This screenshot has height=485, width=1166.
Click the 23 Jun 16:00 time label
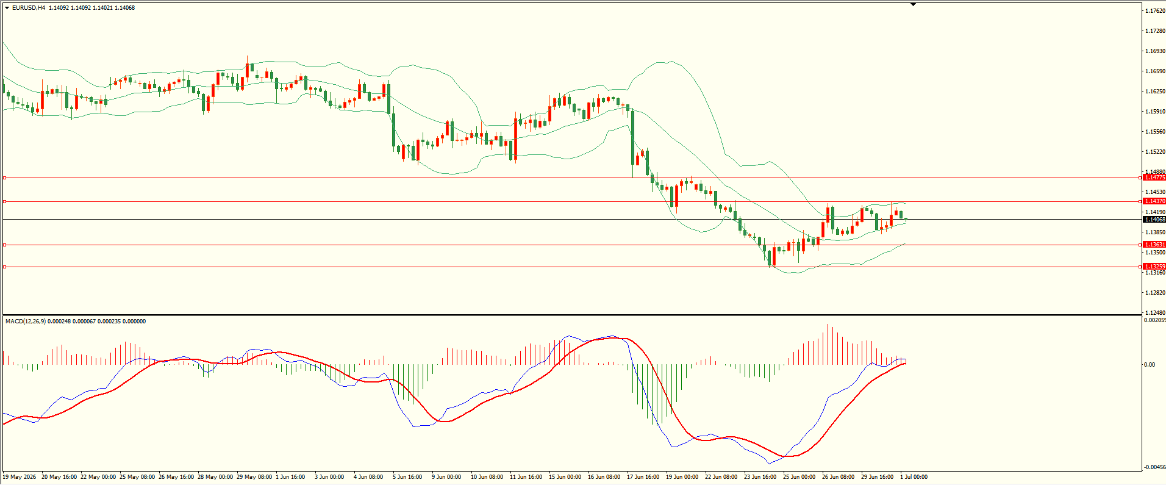[760, 477]
